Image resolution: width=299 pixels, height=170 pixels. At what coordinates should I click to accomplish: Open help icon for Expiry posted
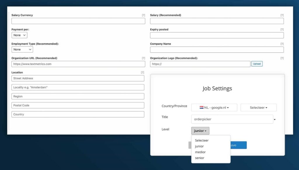282,29
